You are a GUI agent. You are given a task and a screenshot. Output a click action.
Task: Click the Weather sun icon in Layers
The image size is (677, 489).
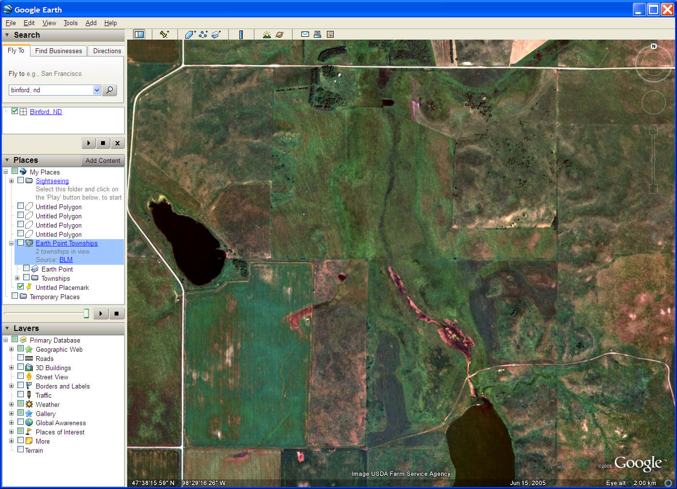click(x=29, y=404)
